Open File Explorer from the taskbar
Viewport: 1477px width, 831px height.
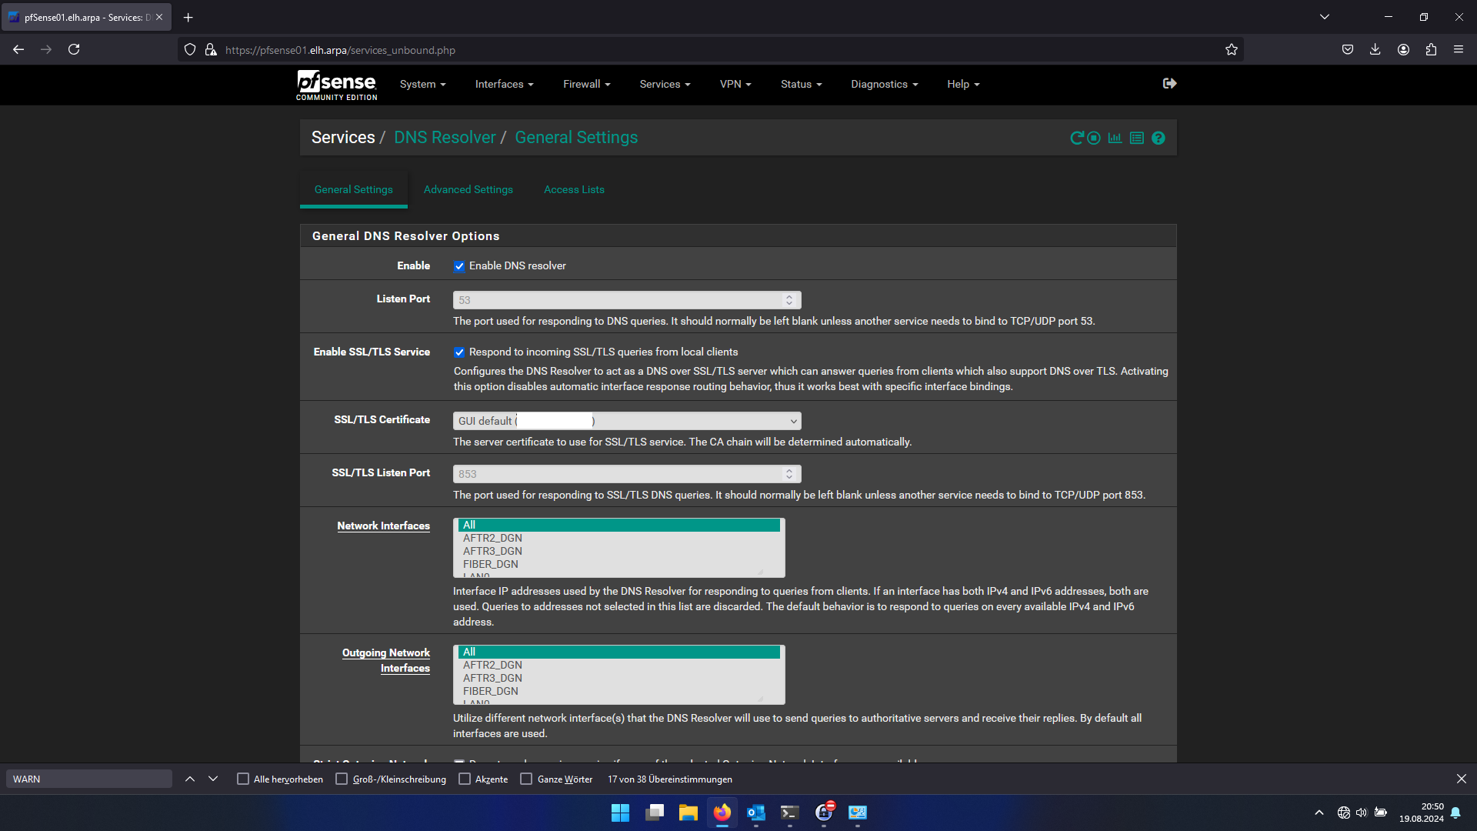[688, 813]
